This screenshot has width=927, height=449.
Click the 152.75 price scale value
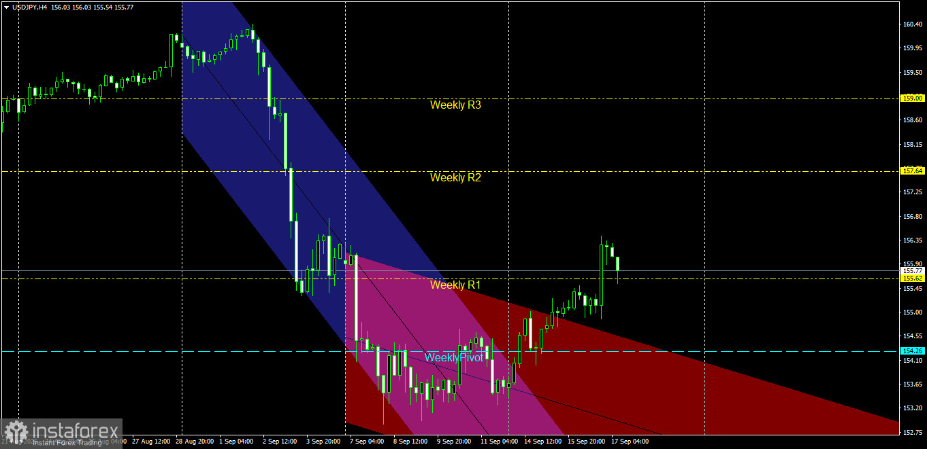click(912, 433)
